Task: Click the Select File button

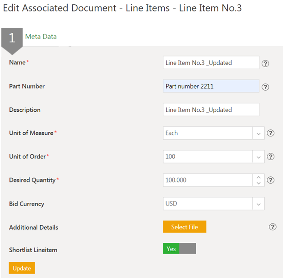Action: tap(184, 227)
